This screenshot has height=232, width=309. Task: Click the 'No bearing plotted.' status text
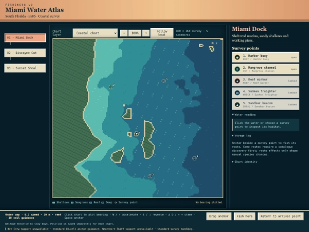pos(209,202)
